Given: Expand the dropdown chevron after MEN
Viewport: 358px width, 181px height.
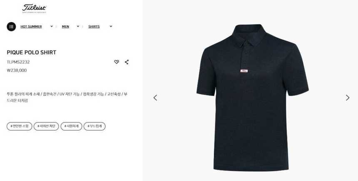Looking at the screenshot, I should (x=78, y=26).
